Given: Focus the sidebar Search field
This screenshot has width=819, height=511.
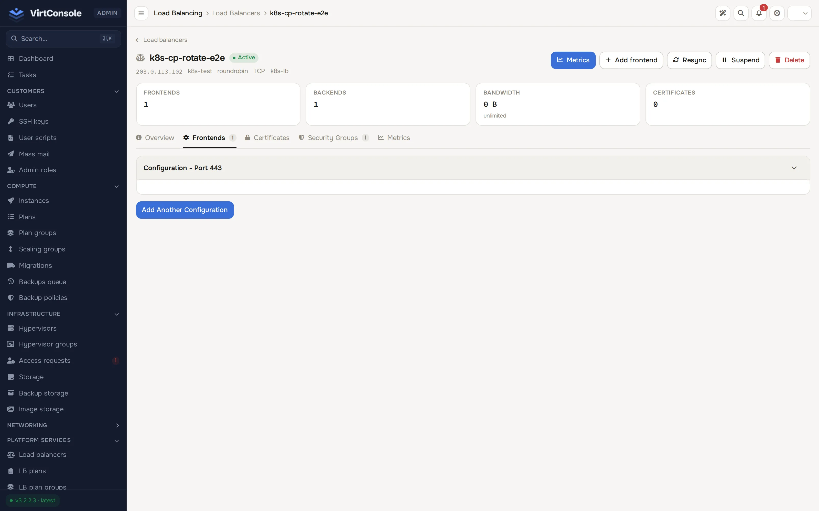Looking at the screenshot, I should [63, 39].
